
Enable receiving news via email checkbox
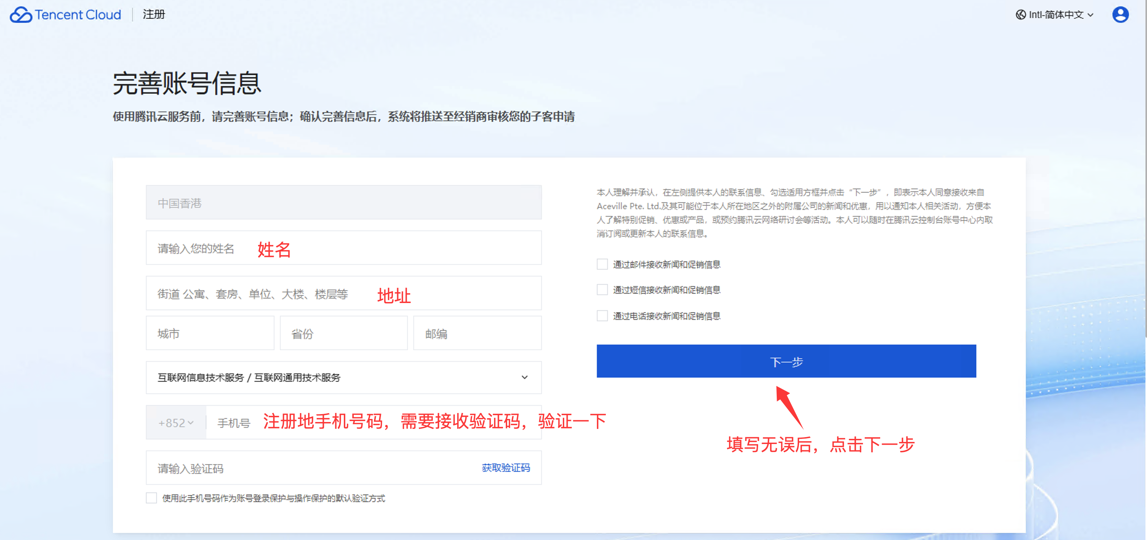pos(602,264)
